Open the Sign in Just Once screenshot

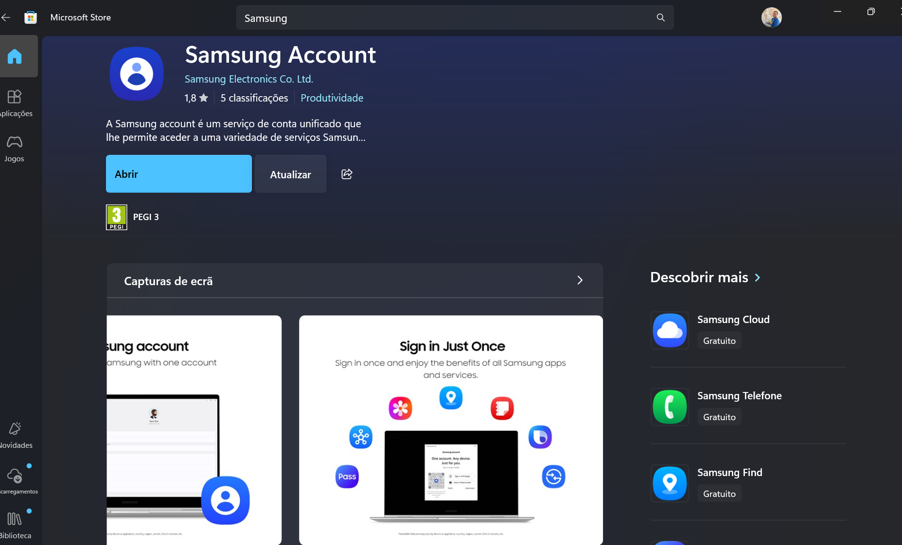click(x=451, y=430)
